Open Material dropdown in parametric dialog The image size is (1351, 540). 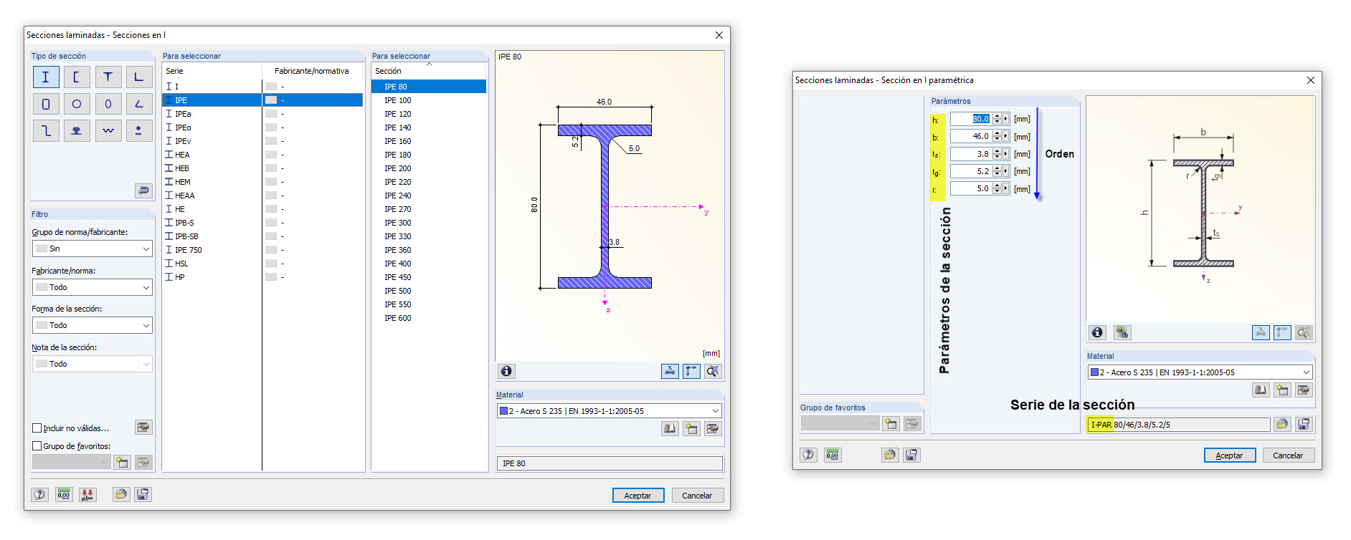(x=1200, y=372)
